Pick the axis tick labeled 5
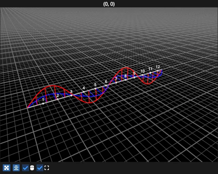This screenshot has width=218, height=174. [95, 85]
